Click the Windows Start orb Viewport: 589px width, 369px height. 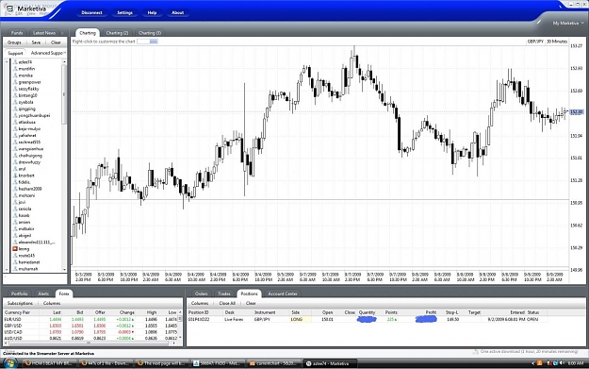[9, 363]
